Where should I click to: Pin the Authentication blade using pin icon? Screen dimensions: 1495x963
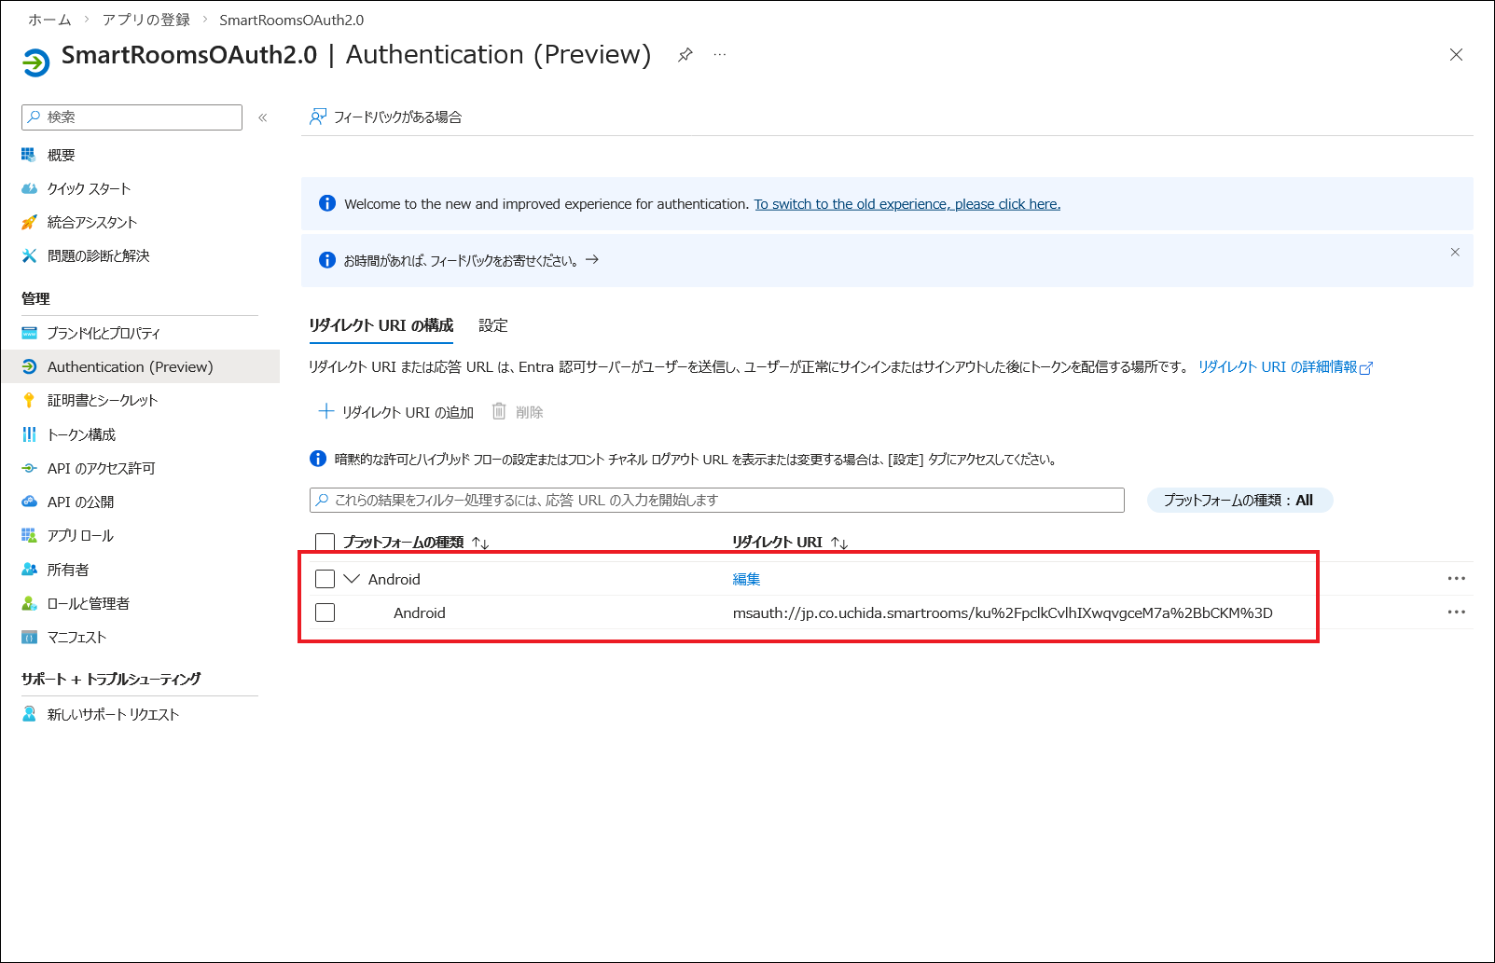point(685,55)
